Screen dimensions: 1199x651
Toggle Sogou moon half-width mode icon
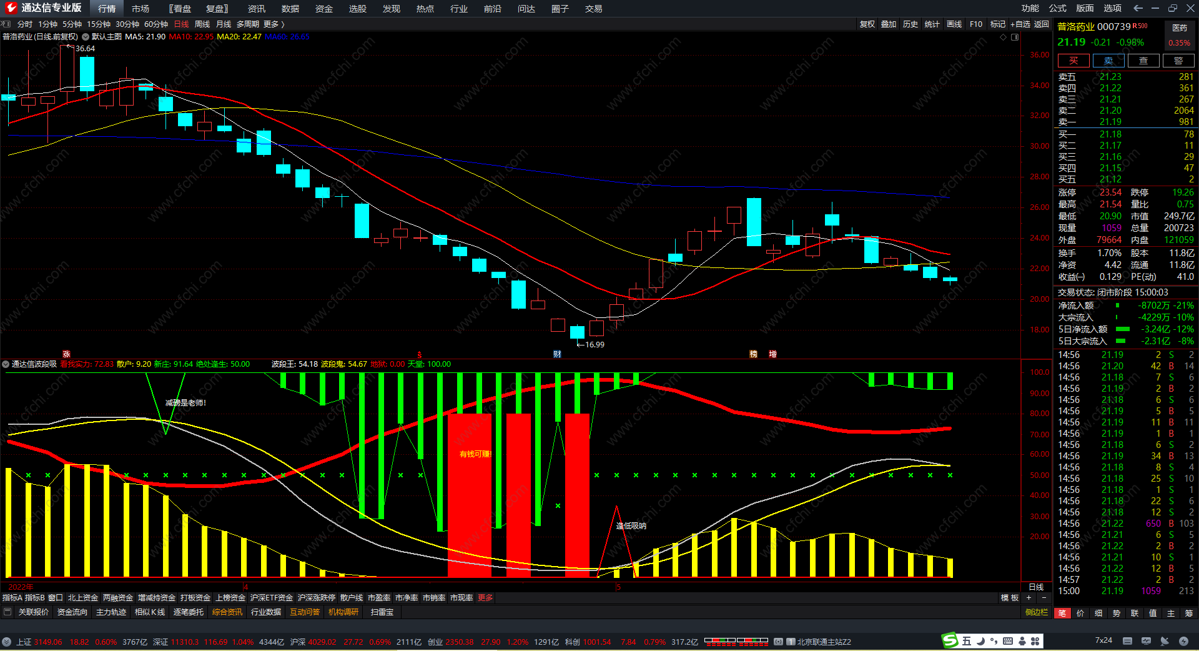(x=980, y=641)
